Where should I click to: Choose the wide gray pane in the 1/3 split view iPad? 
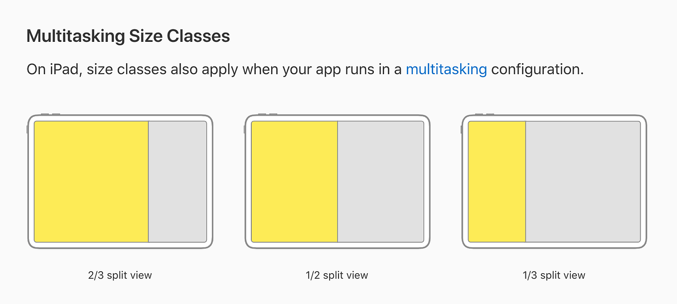tap(583, 182)
